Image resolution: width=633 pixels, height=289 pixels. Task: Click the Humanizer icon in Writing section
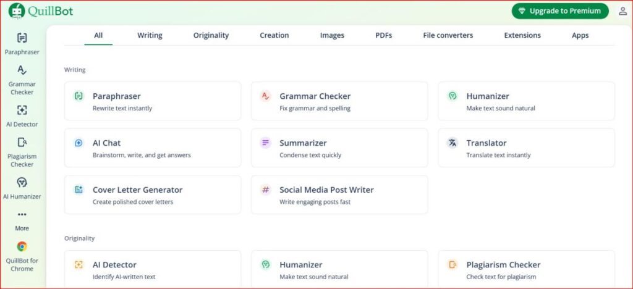[x=452, y=96]
